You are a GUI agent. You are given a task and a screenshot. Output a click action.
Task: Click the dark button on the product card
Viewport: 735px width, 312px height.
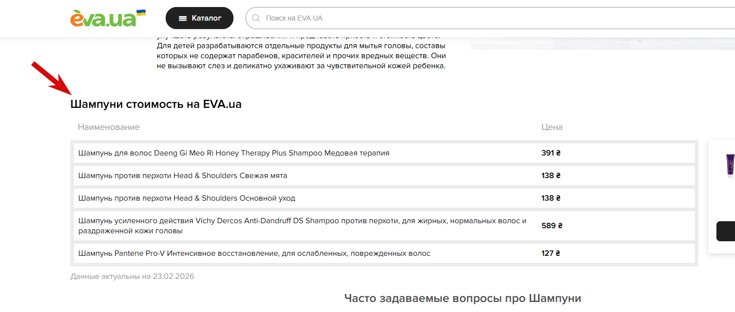[x=725, y=231]
